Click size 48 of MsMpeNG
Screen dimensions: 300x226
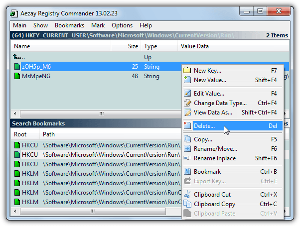pyautogui.click(x=135, y=76)
